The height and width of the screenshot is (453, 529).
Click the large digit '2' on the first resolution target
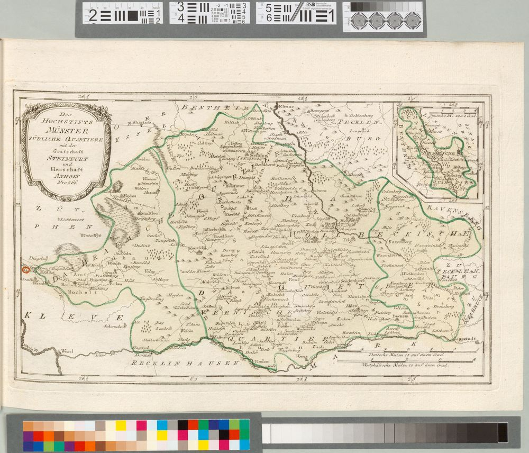pos(93,16)
